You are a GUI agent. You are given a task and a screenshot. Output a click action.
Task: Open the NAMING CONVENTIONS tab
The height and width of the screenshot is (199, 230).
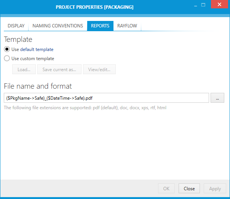click(x=57, y=26)
